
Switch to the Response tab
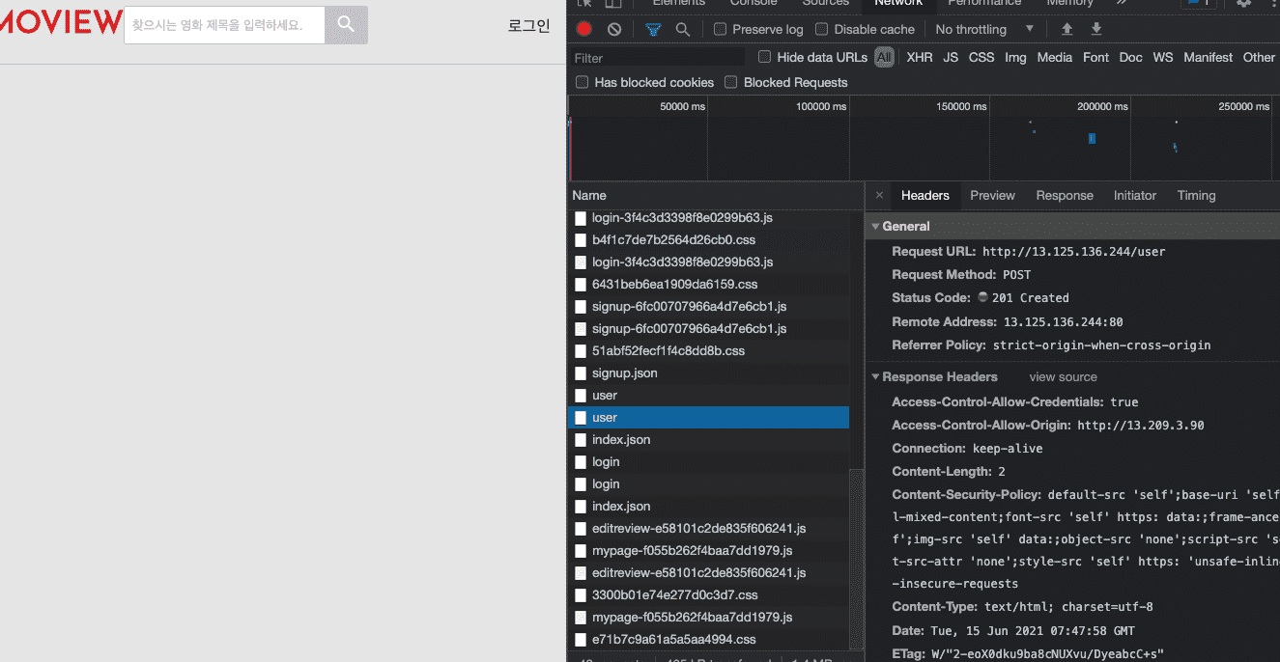coord(1065,195)
